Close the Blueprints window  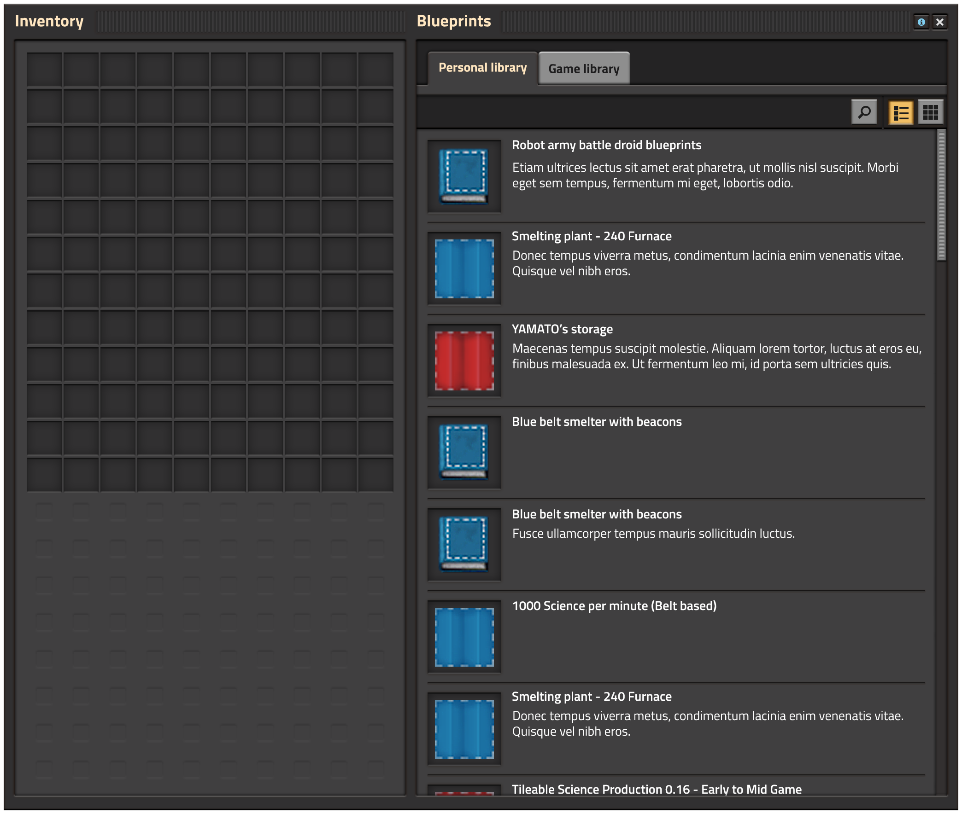pos(939,22)
